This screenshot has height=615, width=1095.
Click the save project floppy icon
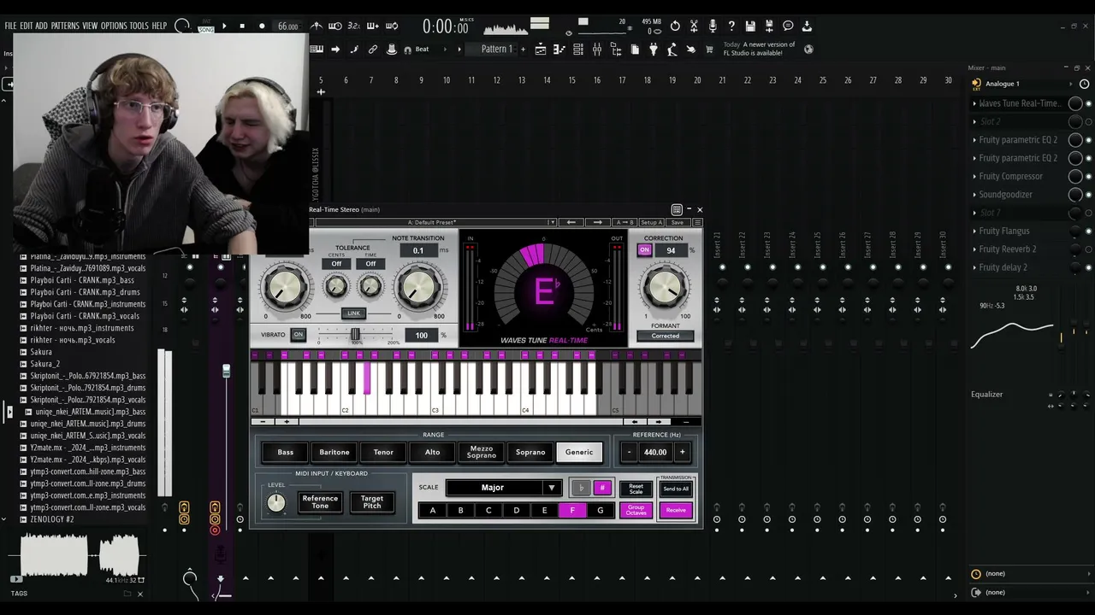[x=750, y=26]
